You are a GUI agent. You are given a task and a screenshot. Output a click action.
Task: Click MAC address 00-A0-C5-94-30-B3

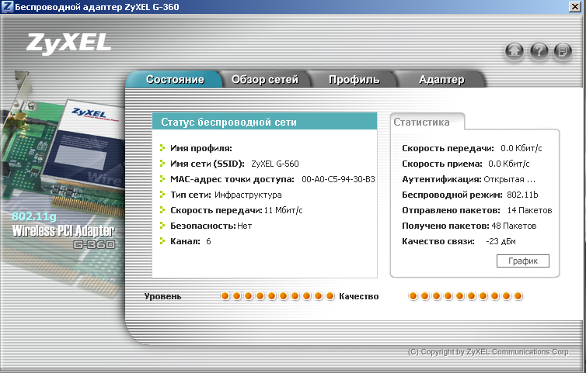click(x=338, y=179)
